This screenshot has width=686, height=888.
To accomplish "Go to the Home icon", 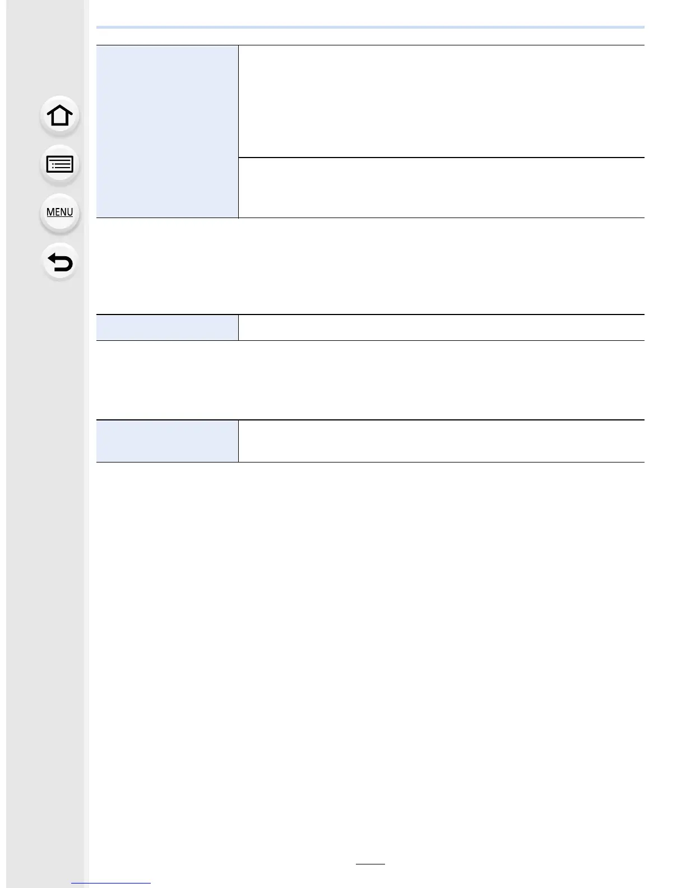I will (60, 115).
